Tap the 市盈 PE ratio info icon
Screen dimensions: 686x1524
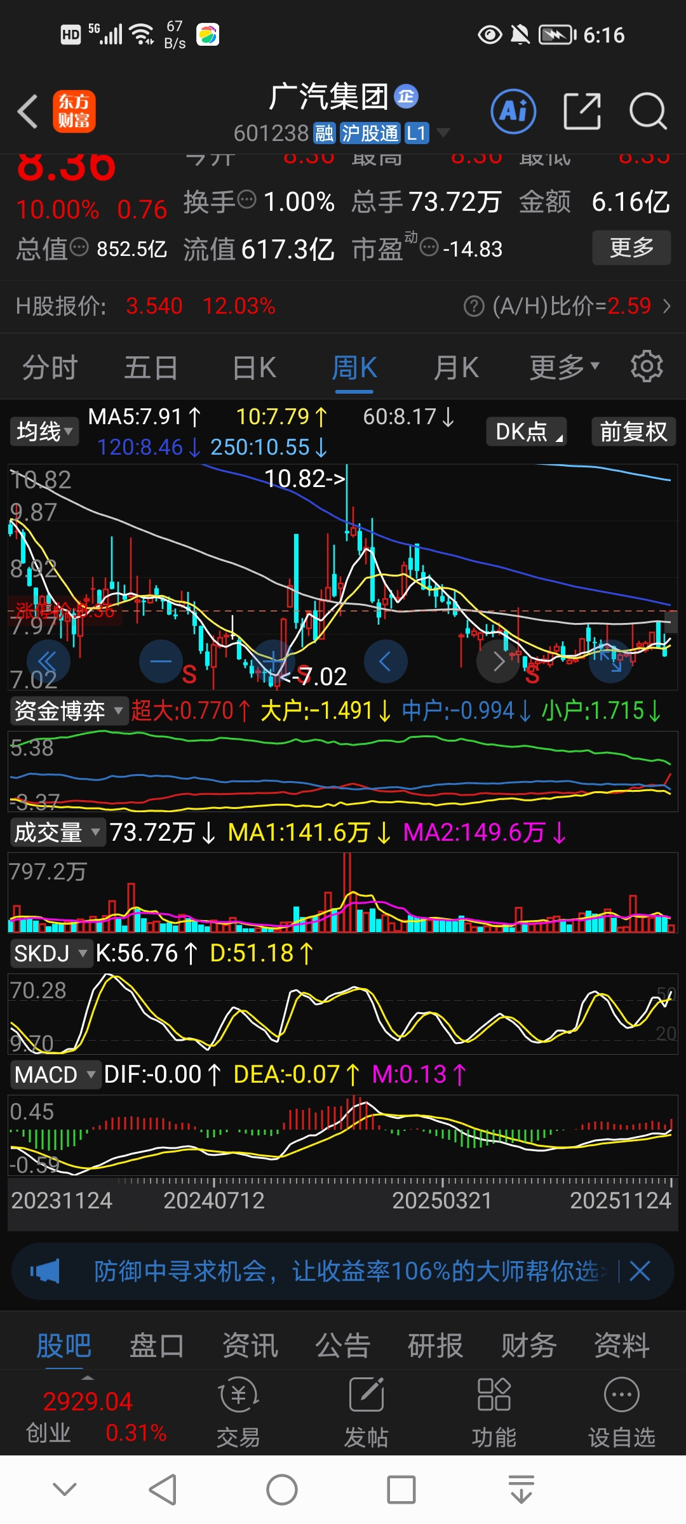click(429, 246)
